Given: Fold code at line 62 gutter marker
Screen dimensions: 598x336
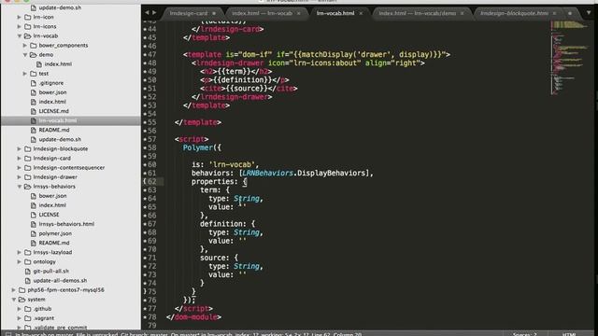Looking at the screenshot, I should (x=145, y=182).
